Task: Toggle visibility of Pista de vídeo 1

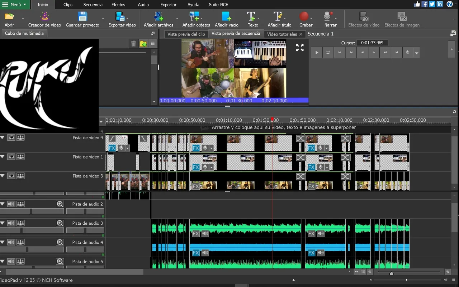Action: click(11, 157)
